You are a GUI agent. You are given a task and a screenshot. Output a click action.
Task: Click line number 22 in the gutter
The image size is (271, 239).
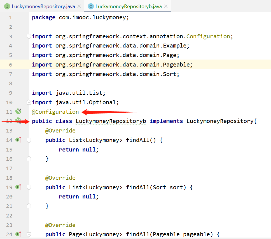tap(9, 216)
